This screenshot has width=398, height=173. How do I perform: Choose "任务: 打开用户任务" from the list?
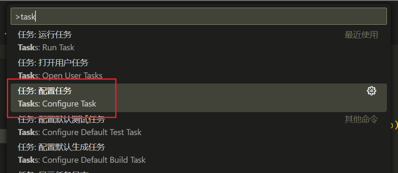point(53,63)
